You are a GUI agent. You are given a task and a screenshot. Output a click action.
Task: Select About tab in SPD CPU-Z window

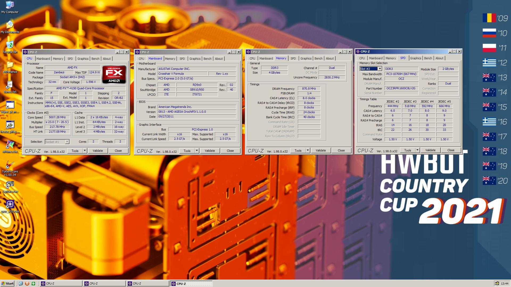439,58
